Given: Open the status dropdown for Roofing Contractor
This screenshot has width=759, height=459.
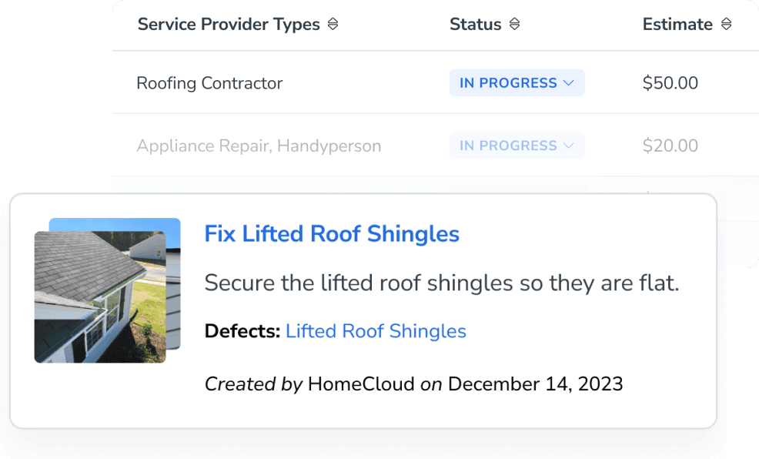Looking at the screenshot, I should pyautogui.click(x=517, y=82).
